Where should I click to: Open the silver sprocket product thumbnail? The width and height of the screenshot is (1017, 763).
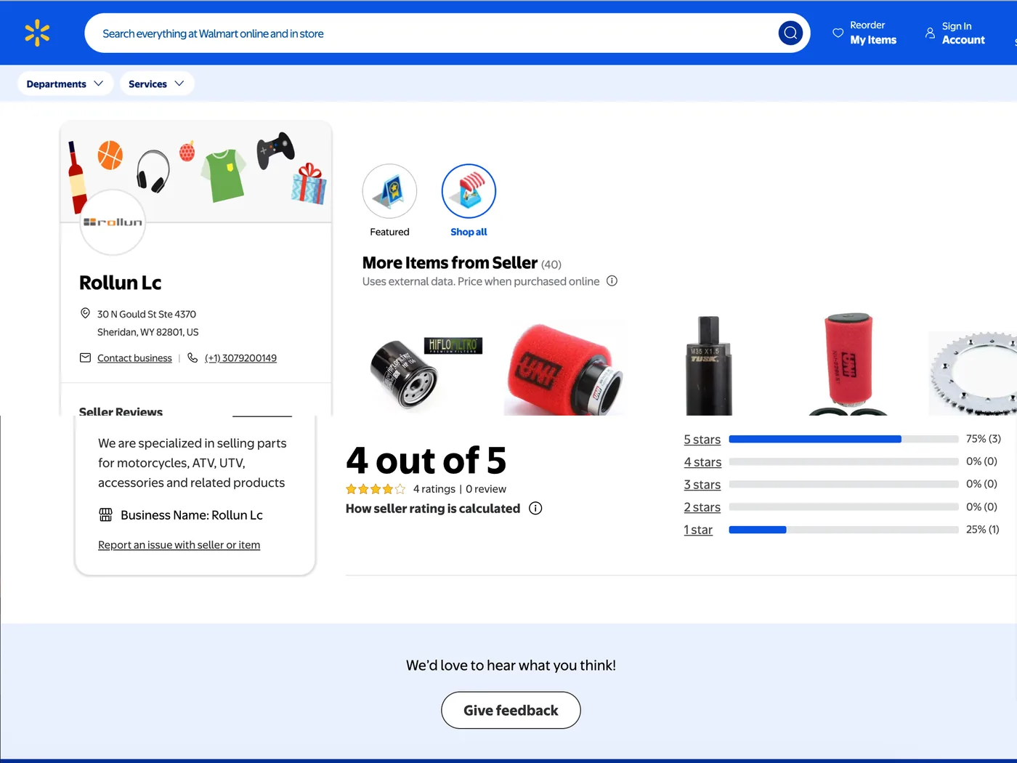click(973, 372)
